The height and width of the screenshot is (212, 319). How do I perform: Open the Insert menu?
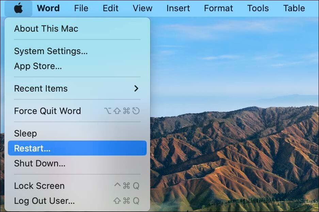[178, 8]
